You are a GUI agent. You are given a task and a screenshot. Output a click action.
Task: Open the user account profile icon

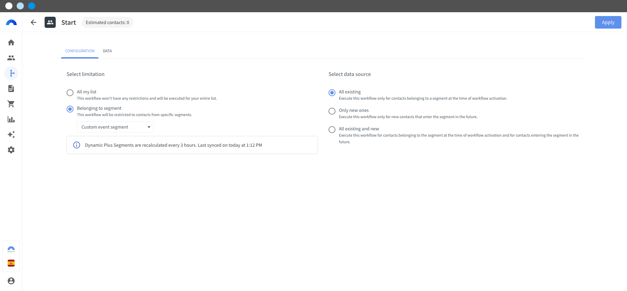click(11, 281)
